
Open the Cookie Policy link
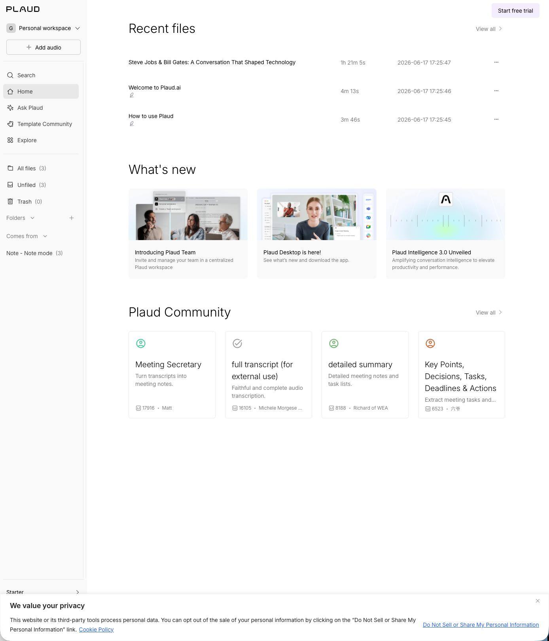(96, 630)
